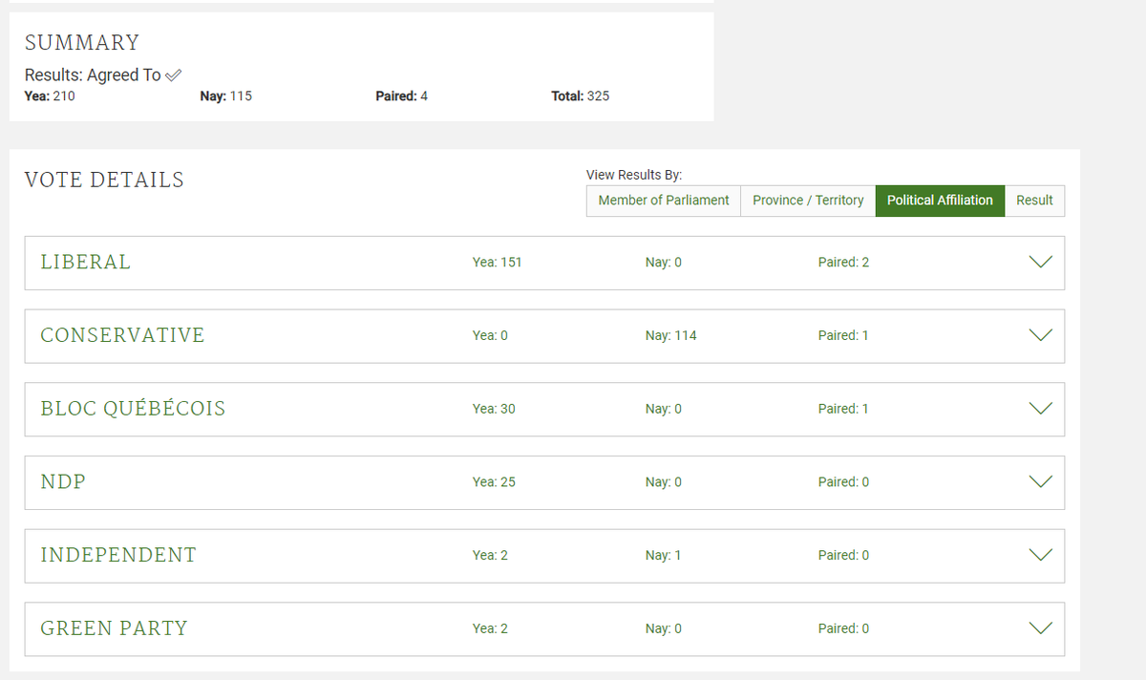This screenshot has height=680, width=1146.
Task: Select the summary 'Paired: 4' text
Action: coord(402,96)
